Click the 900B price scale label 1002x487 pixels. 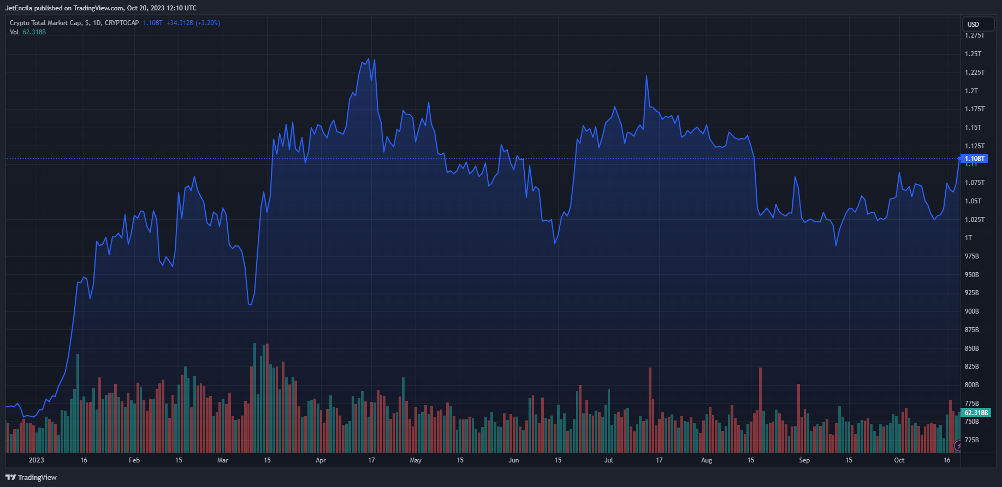tap(972, 311)
